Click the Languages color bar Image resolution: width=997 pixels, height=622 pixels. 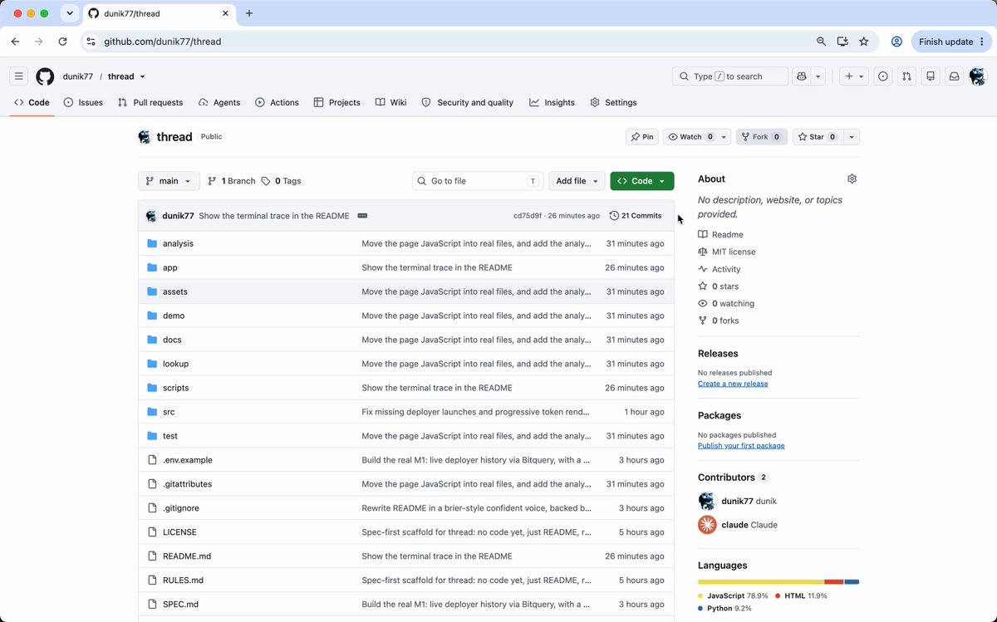coord(778,581)
